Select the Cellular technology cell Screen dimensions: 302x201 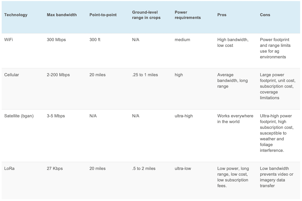click(x=11, y=75)
